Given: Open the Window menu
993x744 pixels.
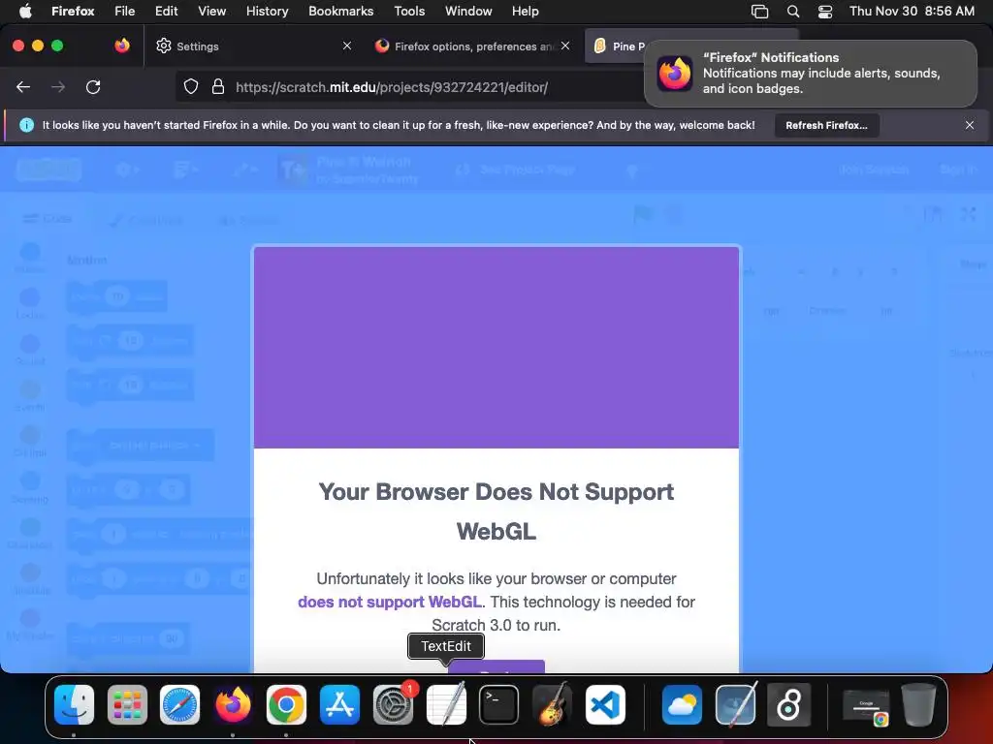Looking at the screenshot, I should (x=468, y=12).
